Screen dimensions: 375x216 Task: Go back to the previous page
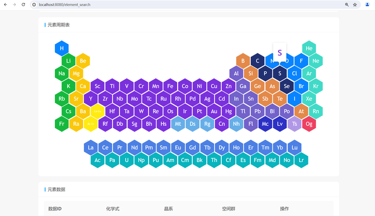[6, 5]
